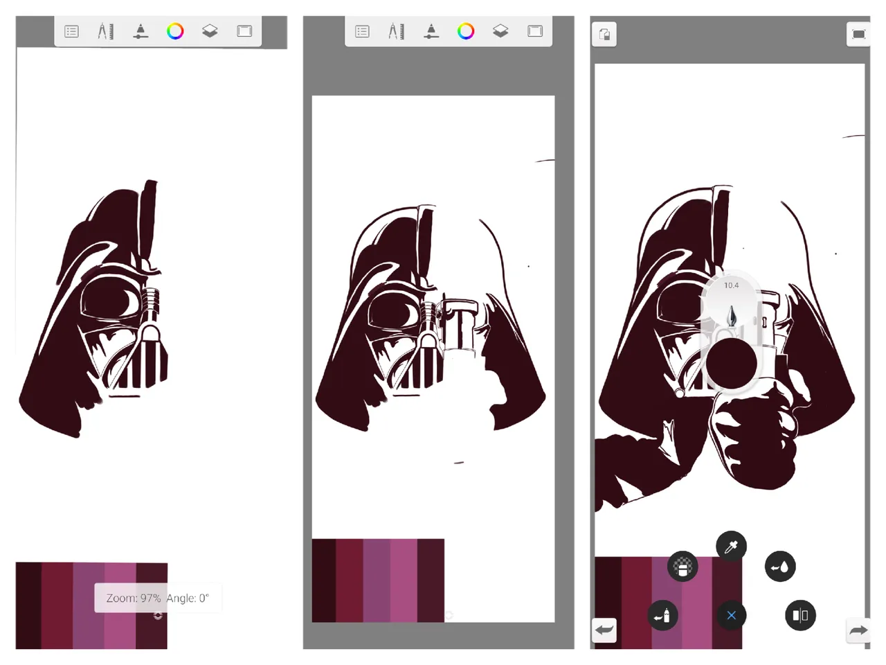This screenshot has width=886, height=665.
Task: Pick the crimson stripe in middle screenshot
Action: (350, 580)
